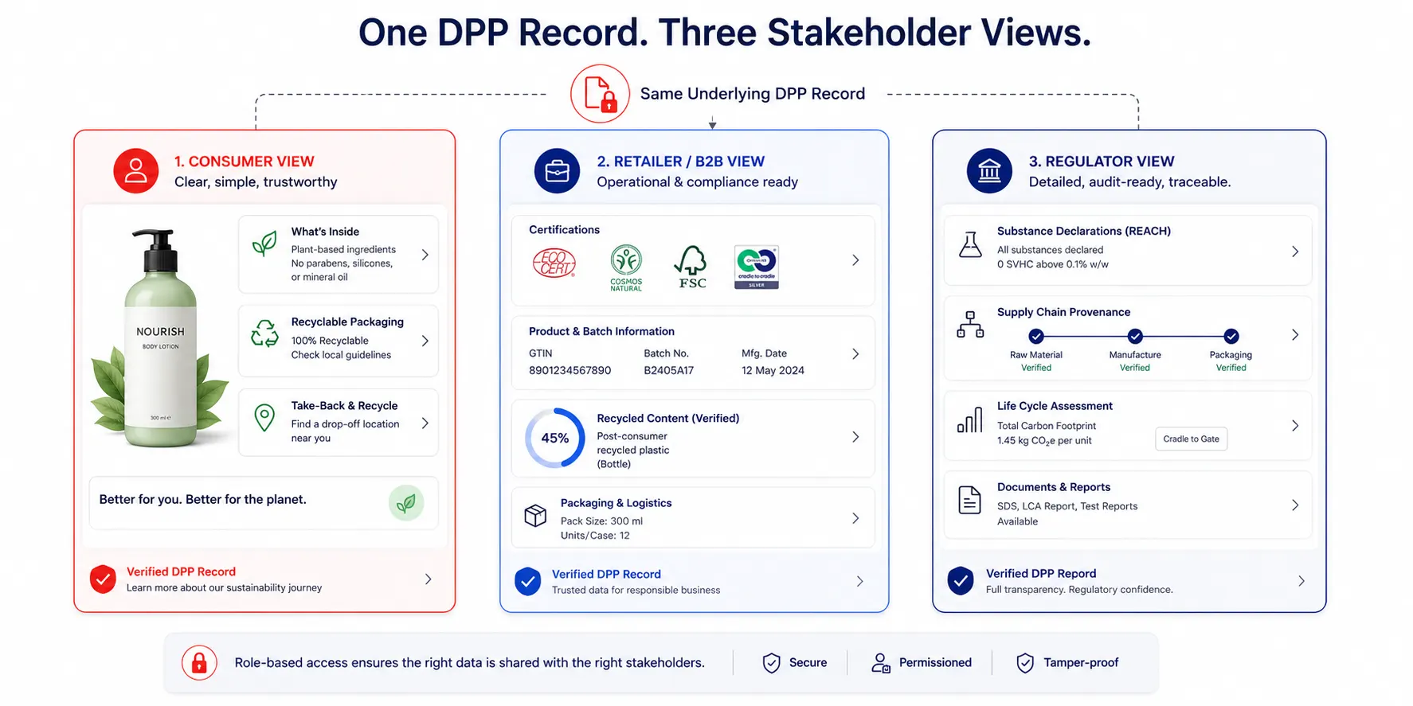Click the Regulator building icon
This screenshot has width=1413, height=706.
[989, 171]
